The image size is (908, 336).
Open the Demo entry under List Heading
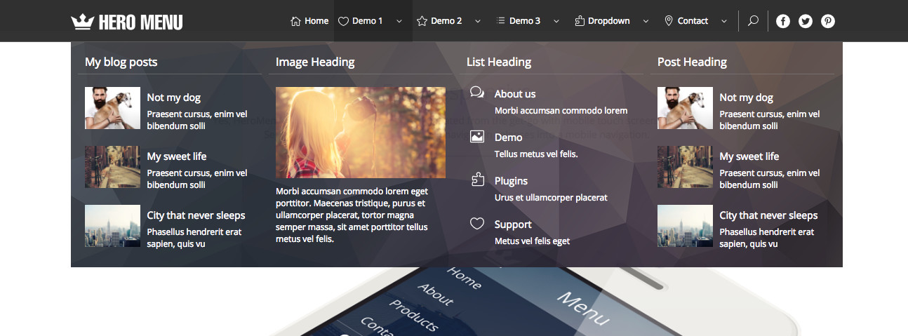(x=508, y=137)
